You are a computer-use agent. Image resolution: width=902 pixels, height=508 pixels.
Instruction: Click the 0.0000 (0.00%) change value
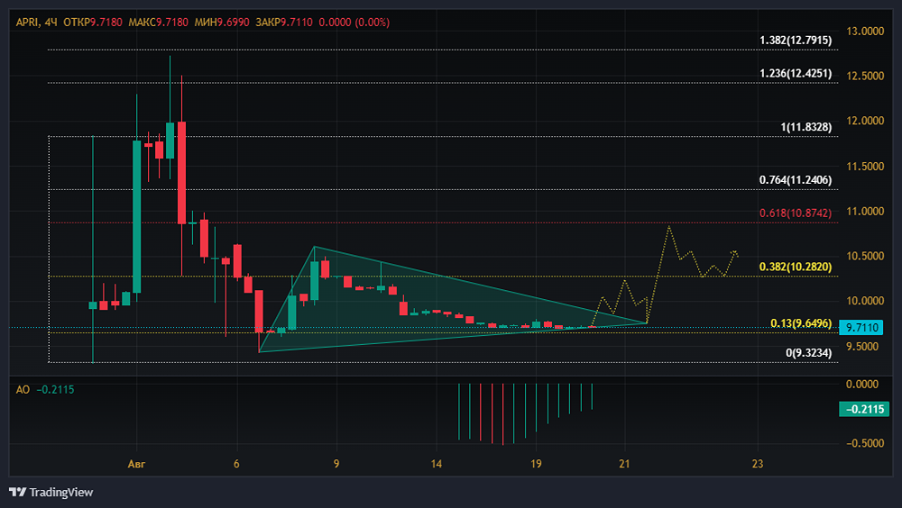pyautogui.click(x=354, y=23)
